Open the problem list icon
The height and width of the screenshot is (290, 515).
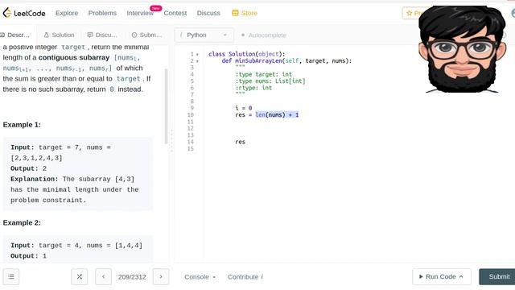(11, 277)
